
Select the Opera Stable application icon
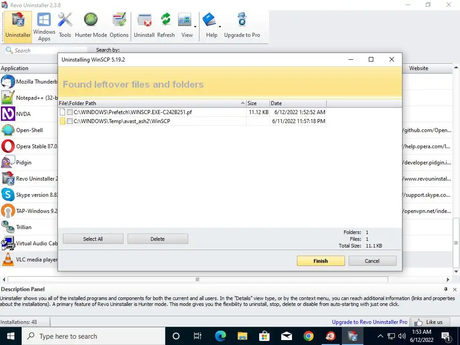(8, 146)
